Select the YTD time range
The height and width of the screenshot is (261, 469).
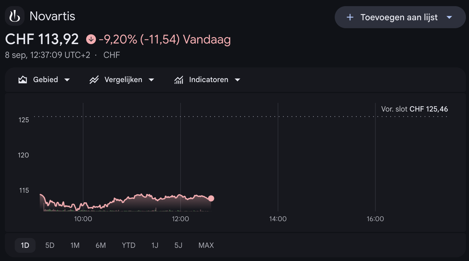tap(129, 245)
